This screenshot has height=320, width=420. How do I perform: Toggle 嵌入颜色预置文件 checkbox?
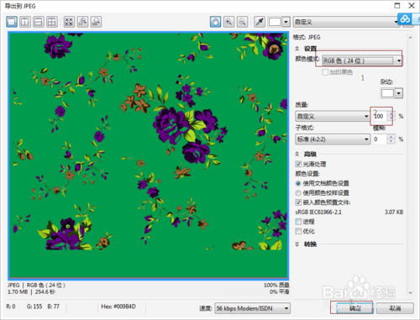coord(298,202)
